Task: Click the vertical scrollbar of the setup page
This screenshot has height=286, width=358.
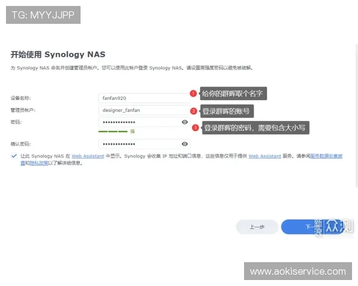Action: pyautogui.click(x=357, y=116)
